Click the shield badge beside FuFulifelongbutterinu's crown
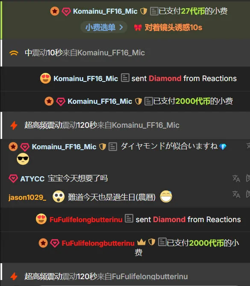250x286 pixels. pyautogui.click(x=152, y=242)
